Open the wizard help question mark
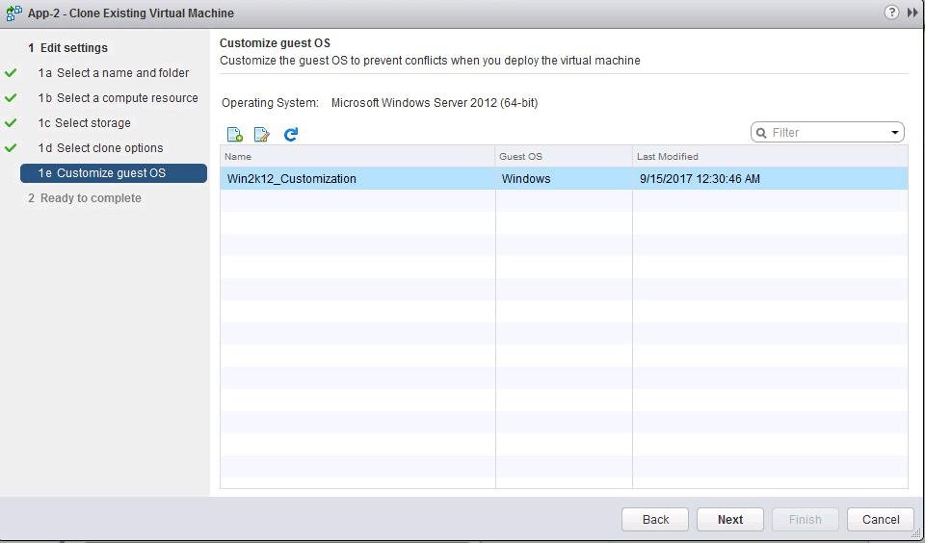Viewport: 925px width, 543px height. coord(891,13)
